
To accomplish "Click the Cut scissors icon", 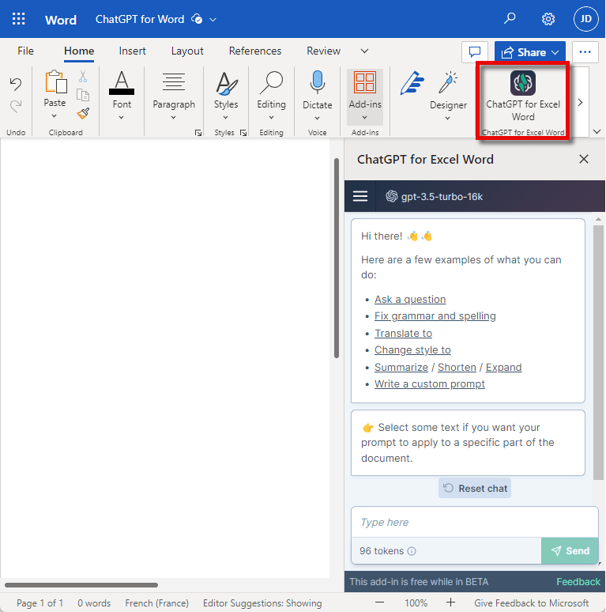I will tap(83, 77).
